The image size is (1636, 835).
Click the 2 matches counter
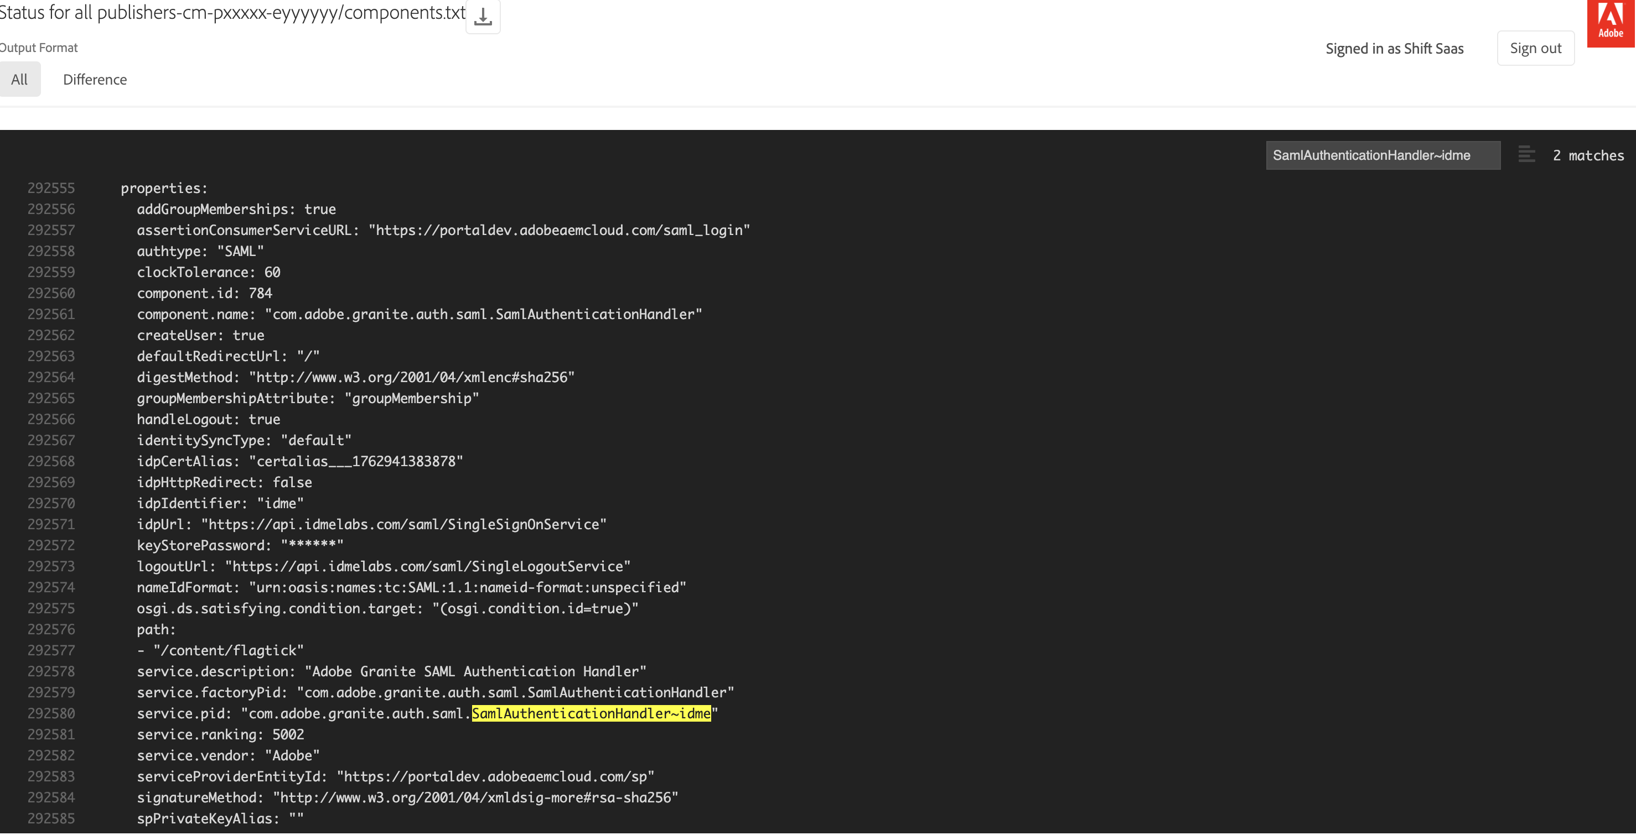[x=1588, y=155]
